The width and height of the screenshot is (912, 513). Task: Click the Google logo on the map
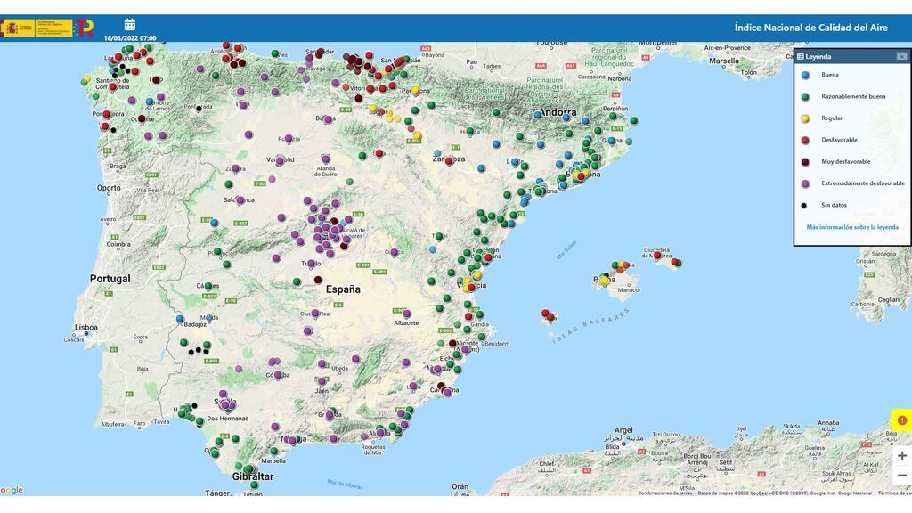[x=12, y=490]
